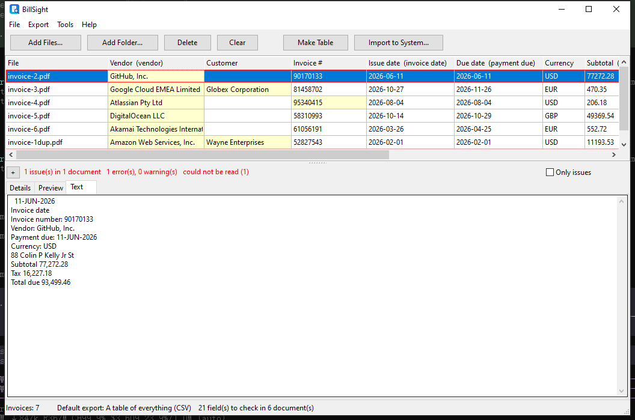Click the due date 2026-11-26 cell
Viewport: 635px width, 420px height.
[x=498, y=90]
